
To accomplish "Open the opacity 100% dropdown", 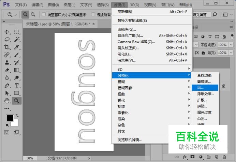I will (x=231, y=45).
